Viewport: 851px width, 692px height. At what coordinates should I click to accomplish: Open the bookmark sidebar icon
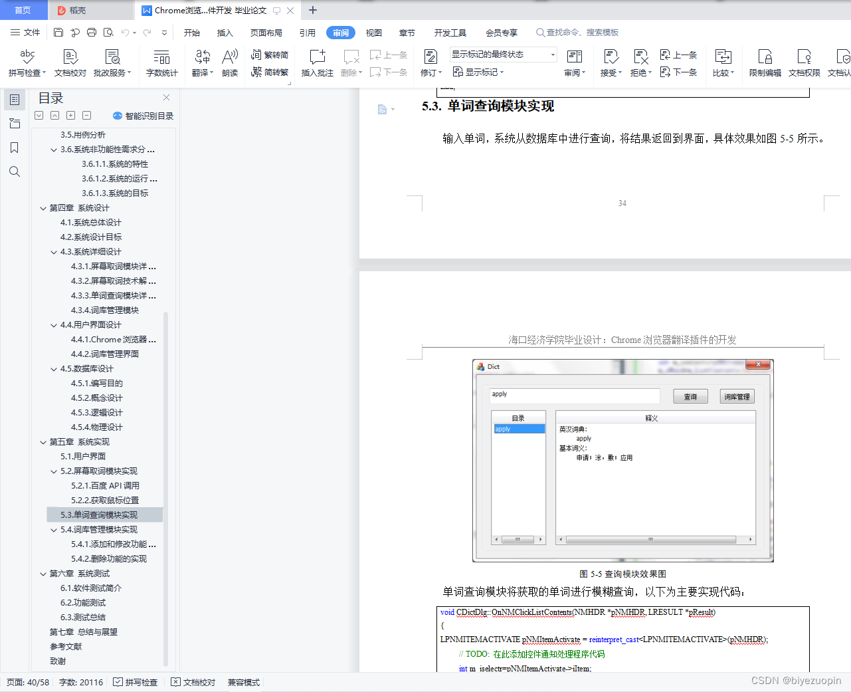pyautogui.click(x=15, y=148)
